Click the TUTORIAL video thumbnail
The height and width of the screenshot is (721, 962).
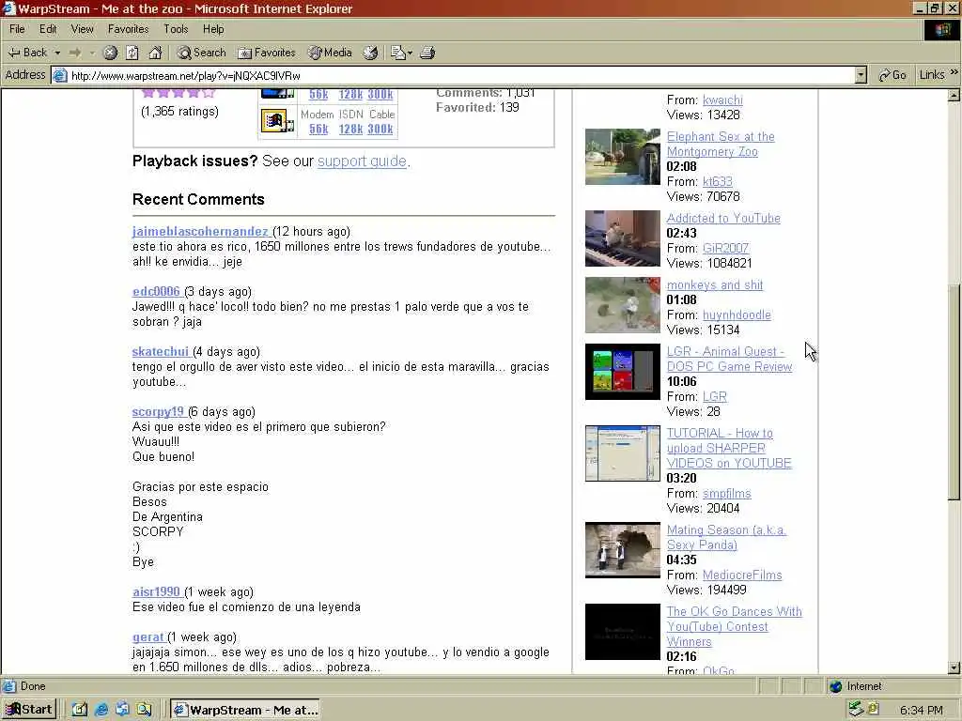pyautogui.click(x=623, y=453)
